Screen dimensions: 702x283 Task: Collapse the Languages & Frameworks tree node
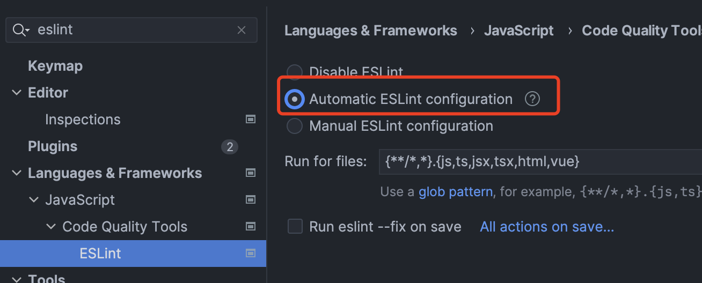coord(16,173)
